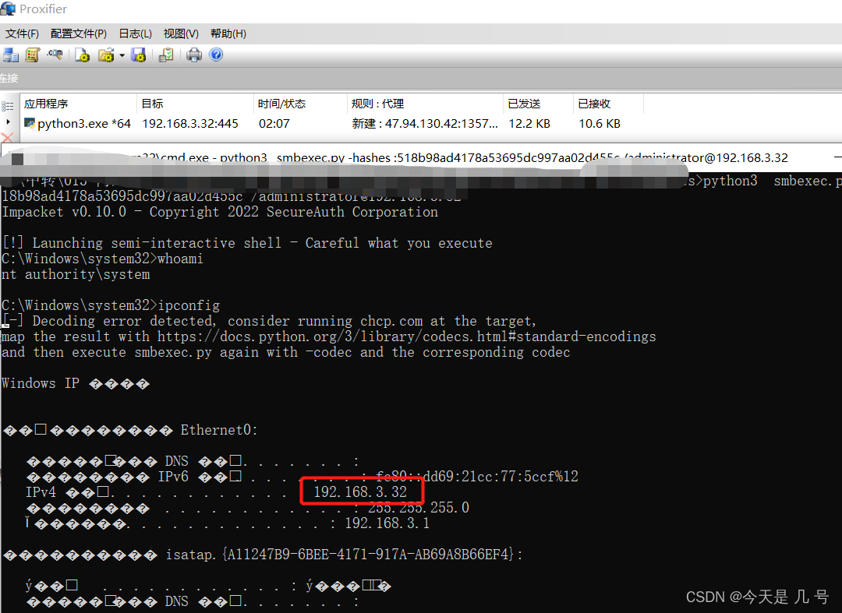The width and height of the screenshot is (842, 613).
Task: Expand the python3.exe connection row arrow
Action: (x=8, y=122)
